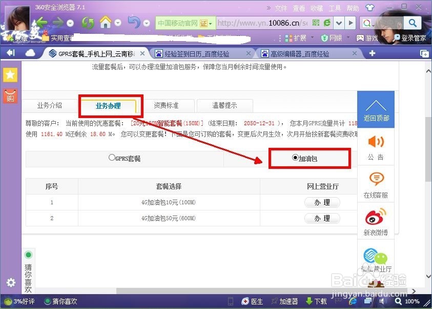Screen dimensions: 432x309
Task: Select the 加油包 radio button
Action: [x=295, y=158]
